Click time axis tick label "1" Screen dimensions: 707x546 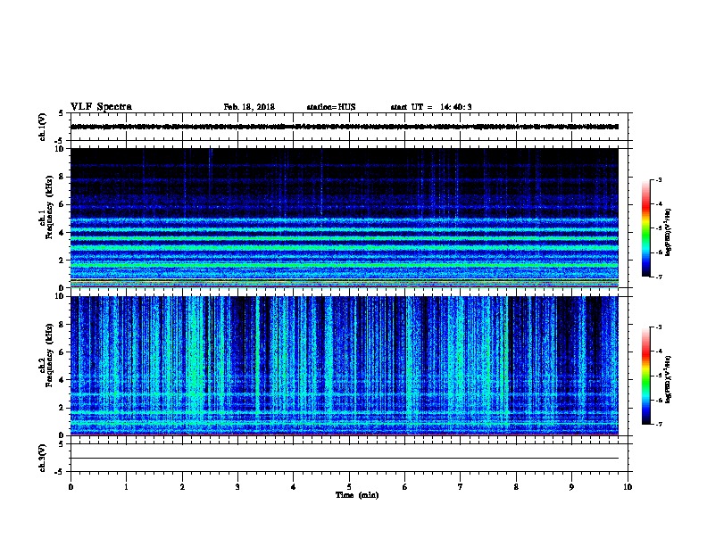[126, 487]
